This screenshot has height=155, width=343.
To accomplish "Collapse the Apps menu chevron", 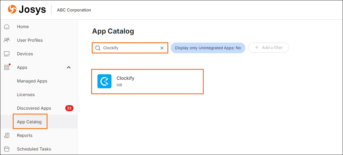I will pos(69,67).
